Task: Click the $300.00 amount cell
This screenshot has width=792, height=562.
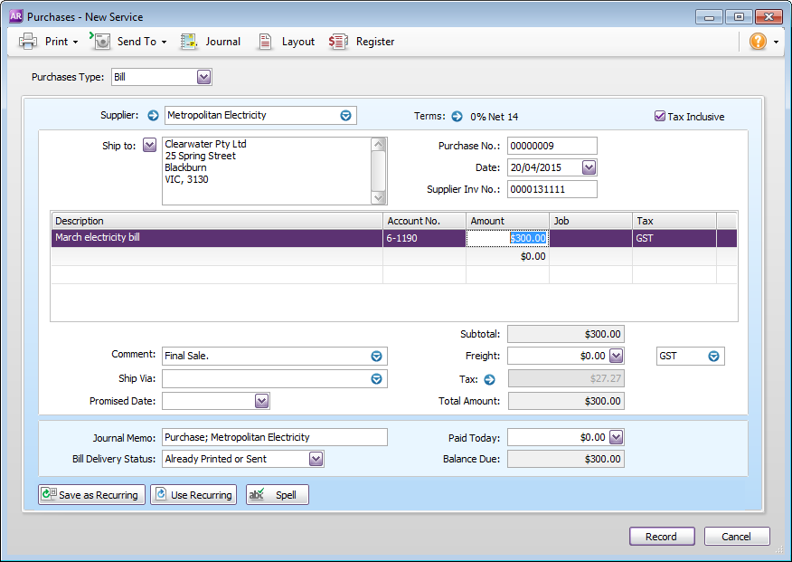Action: point(507,238)
